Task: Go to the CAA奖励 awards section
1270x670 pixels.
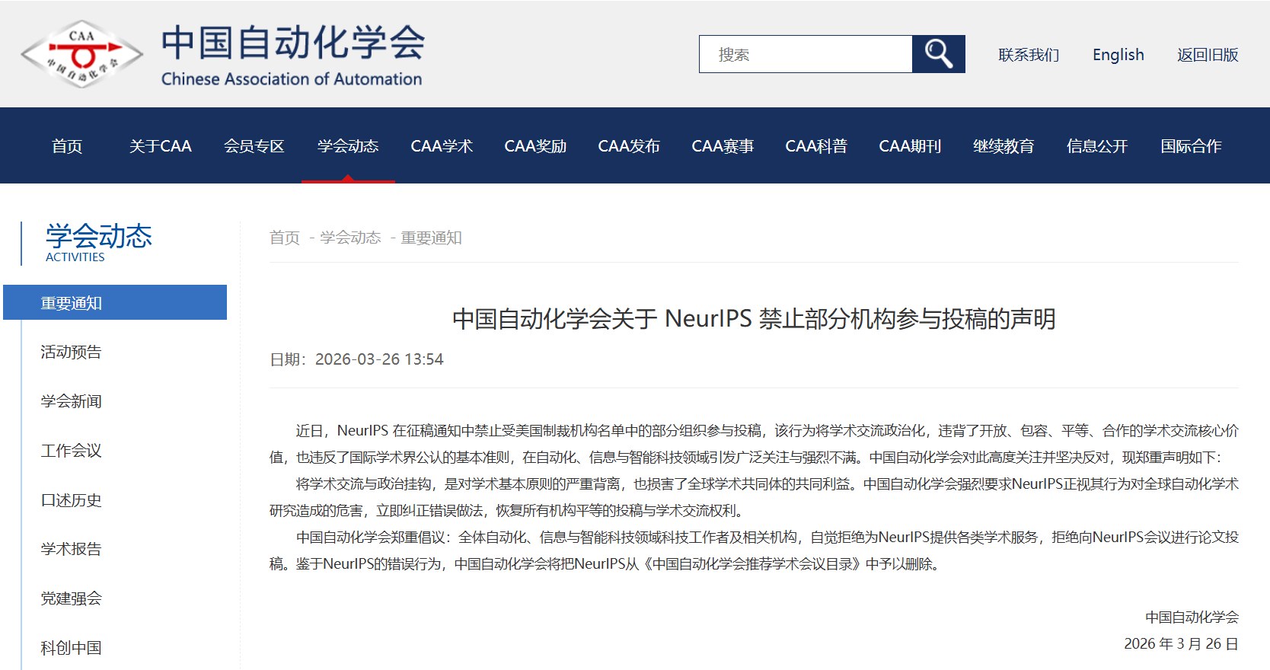Action: pos(535,146)
